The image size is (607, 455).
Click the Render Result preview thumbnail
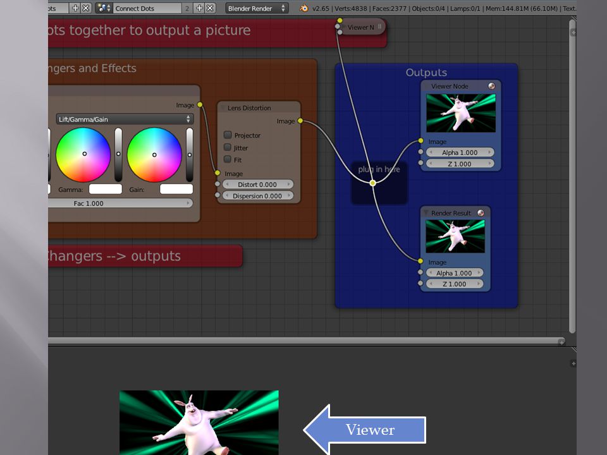point(455,236)
